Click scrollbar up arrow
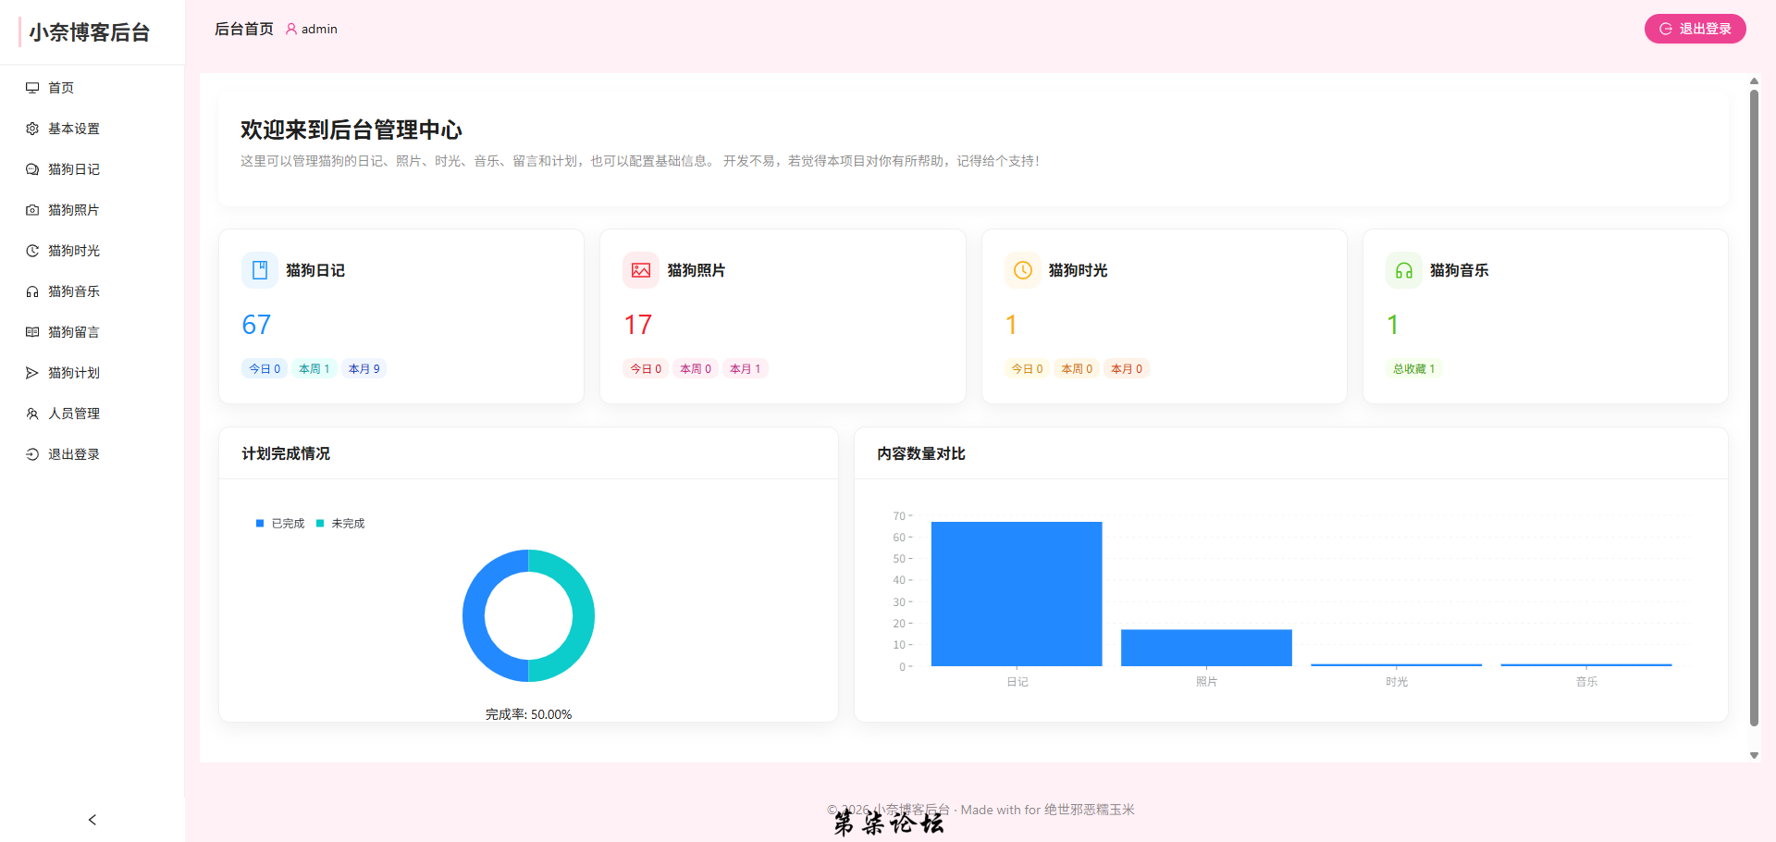Viewport: 1776px width, 842px height. (x=1754, y=81)
